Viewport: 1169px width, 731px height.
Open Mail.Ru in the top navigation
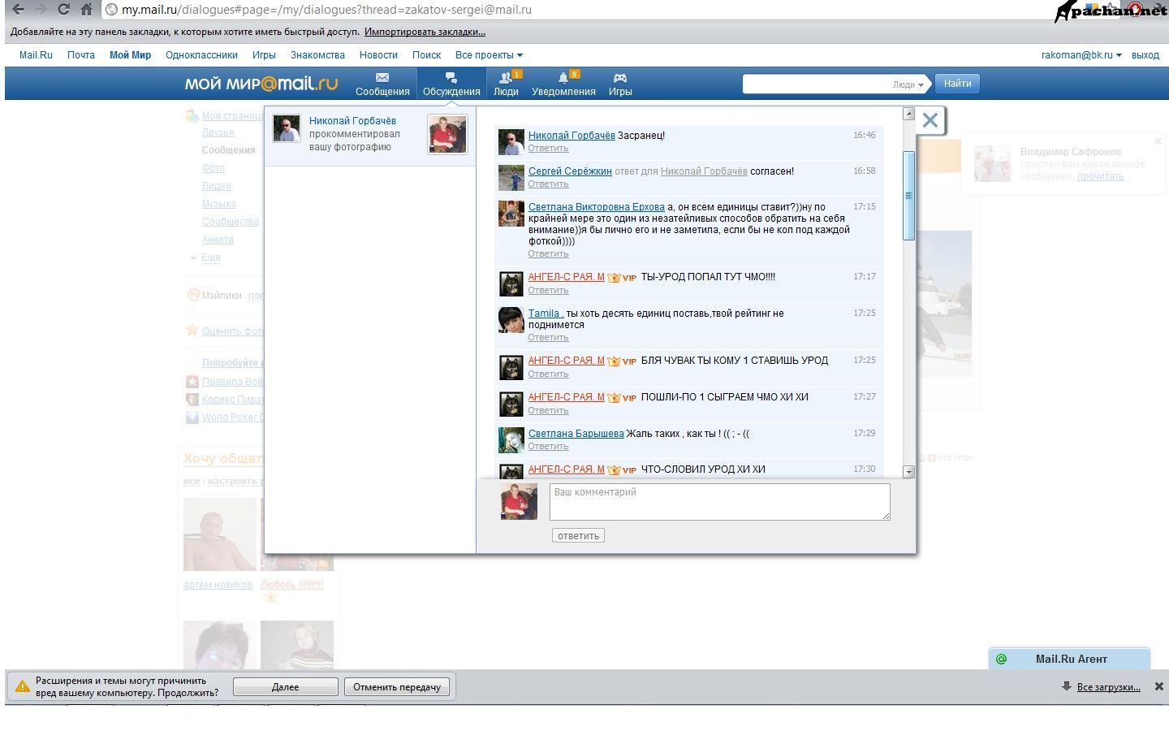[36, 55]
